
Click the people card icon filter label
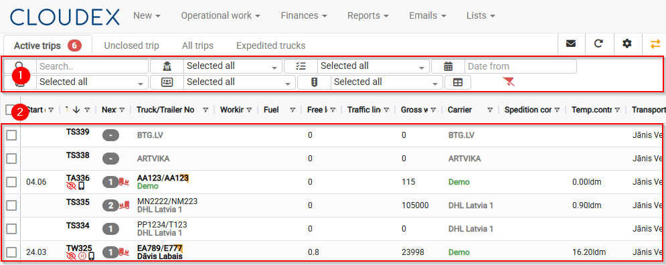coord(167,82)
